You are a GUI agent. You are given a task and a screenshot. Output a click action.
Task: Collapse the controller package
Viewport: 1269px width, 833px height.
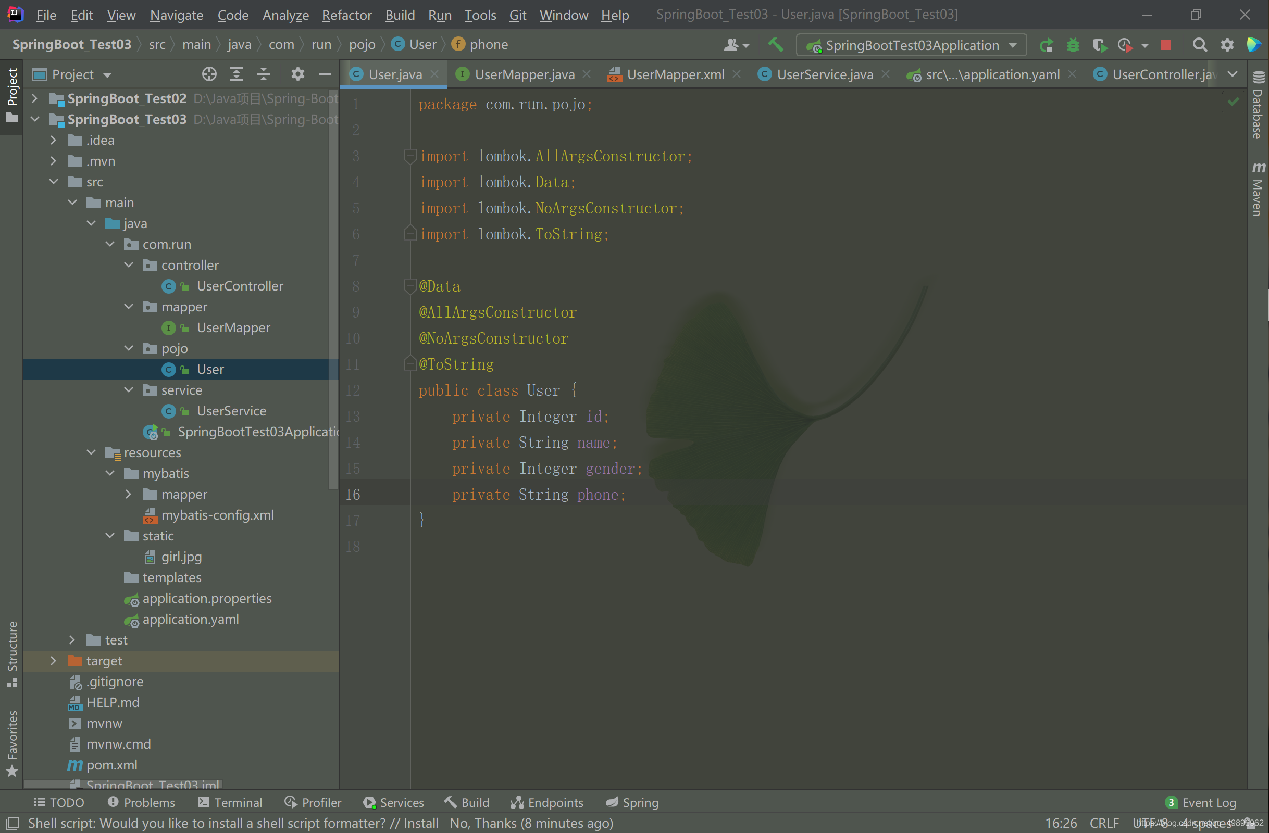129,265
